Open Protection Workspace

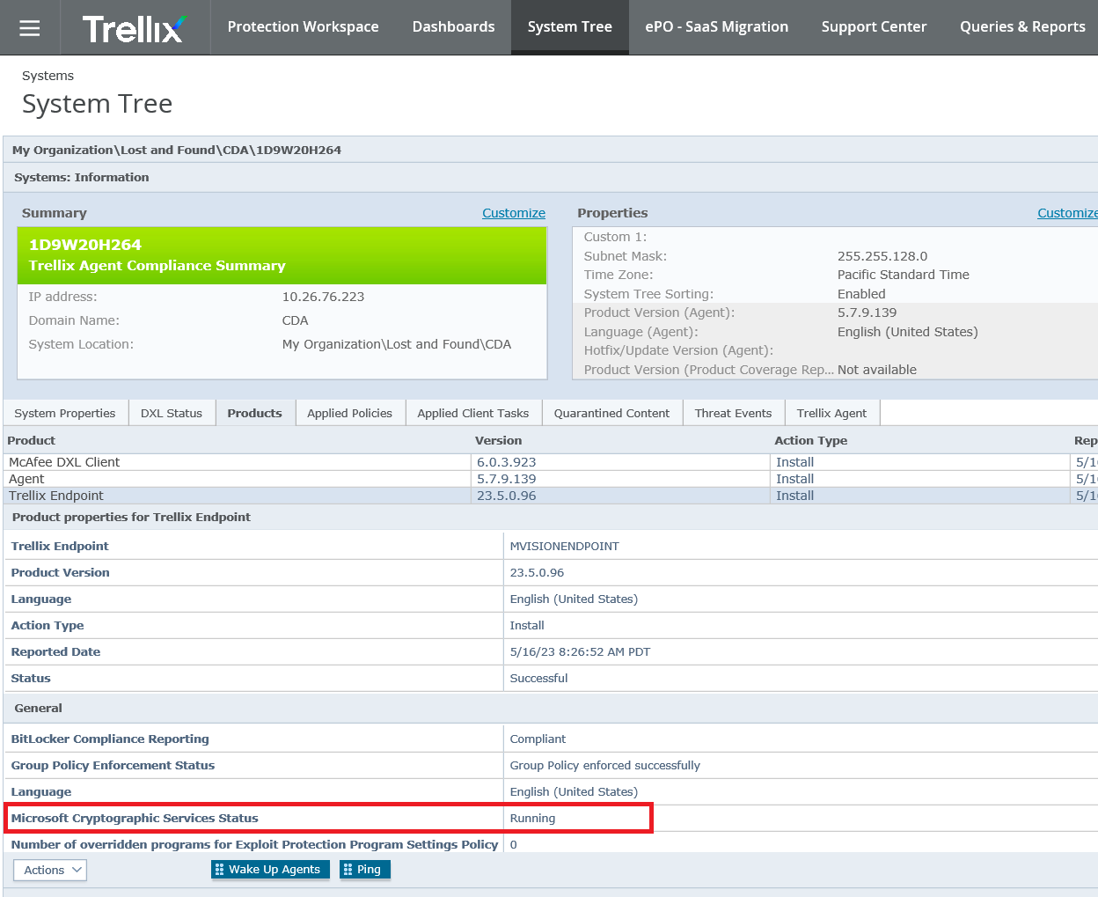pos(303,27)
